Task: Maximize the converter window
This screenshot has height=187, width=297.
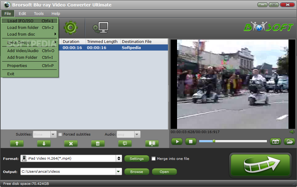Action: pos(274,5)
